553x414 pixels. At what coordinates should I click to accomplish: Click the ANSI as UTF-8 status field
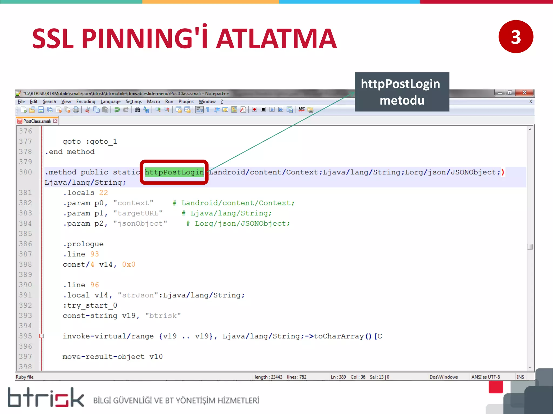coord(485,377)
